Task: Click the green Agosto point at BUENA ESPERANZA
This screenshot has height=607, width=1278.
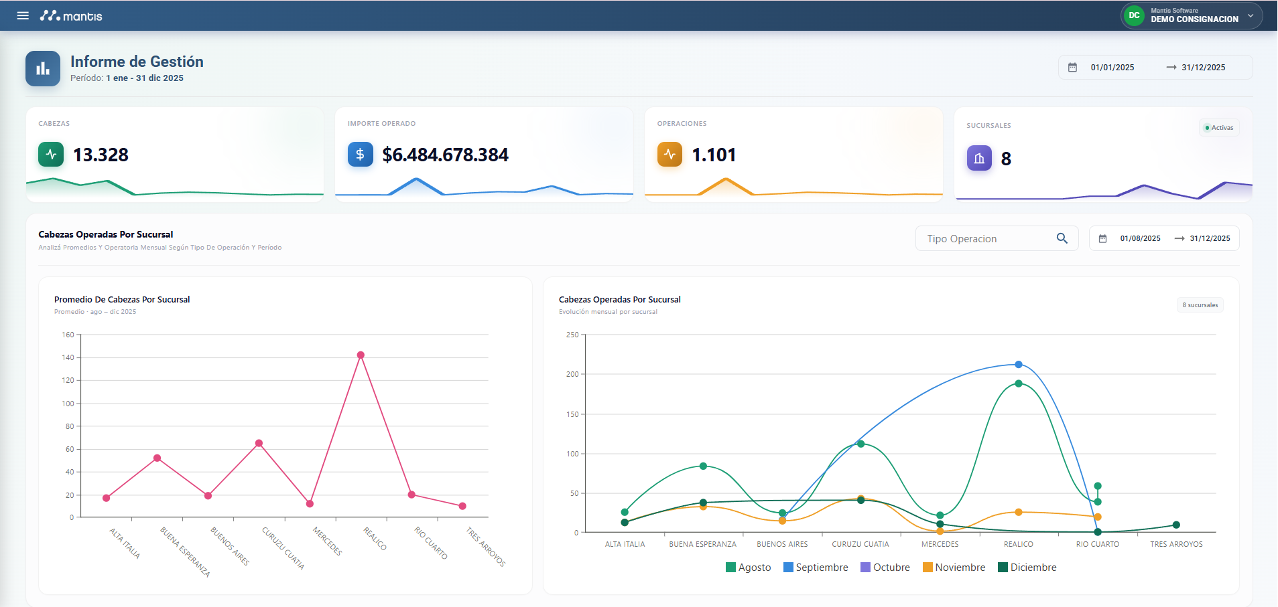Action: (x=703, y=466)
